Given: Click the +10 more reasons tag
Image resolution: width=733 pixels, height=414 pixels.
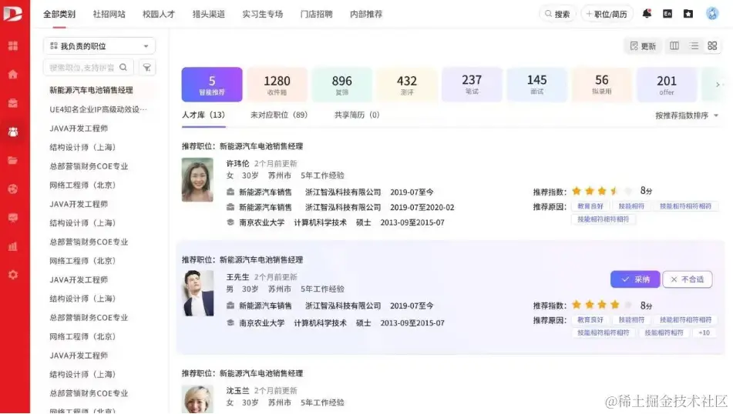Looking at the screenshot, I should pyautogui.click(x=704, y=332).
